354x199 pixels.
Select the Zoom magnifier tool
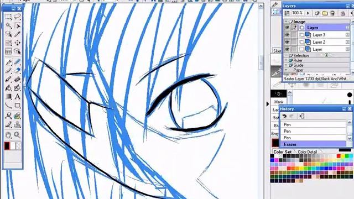click(x=17, y=135)
